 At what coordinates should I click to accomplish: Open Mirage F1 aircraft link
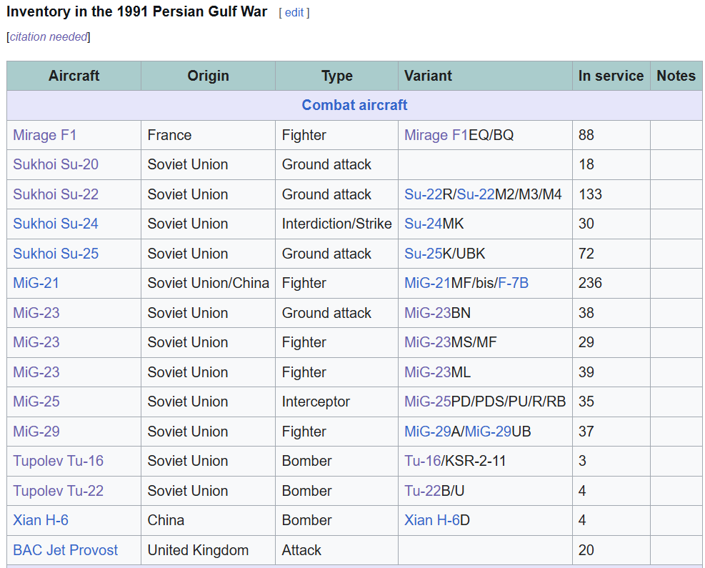[x=44, y=135]
